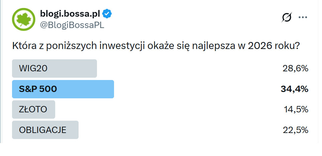The image size is (322, 156).
Task: Open the blogi.bossa.pl profile name link
Action: tap(70, 13)
